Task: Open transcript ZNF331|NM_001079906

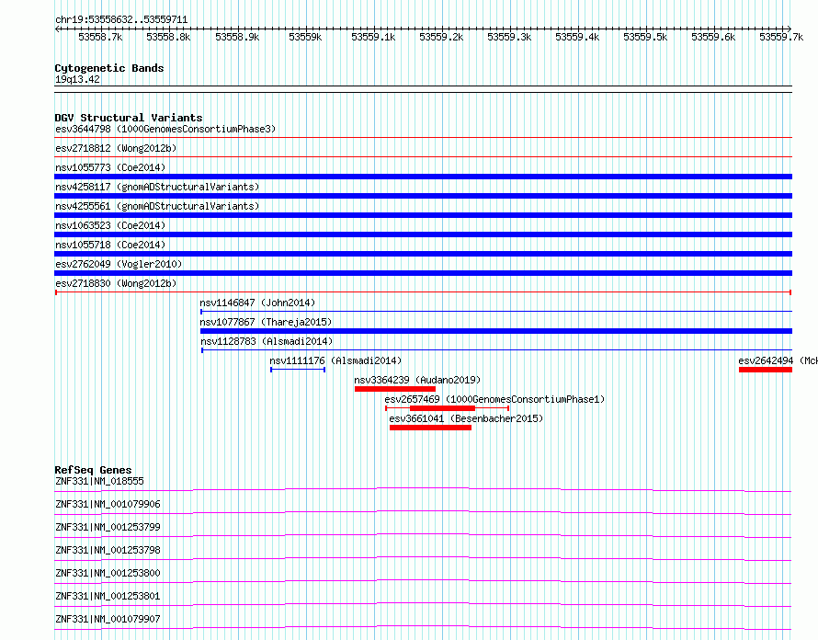Action: [108, 504]
